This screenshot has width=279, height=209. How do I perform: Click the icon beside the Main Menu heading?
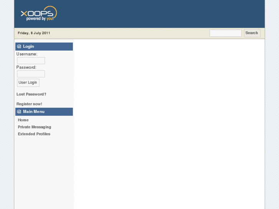[x=19, y=112]
